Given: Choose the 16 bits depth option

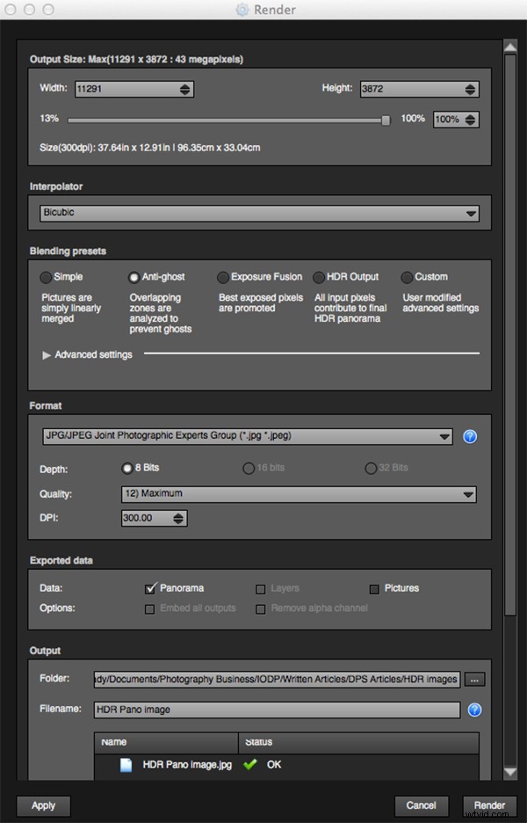Looking at the screenshot, I should click(249, 468).
